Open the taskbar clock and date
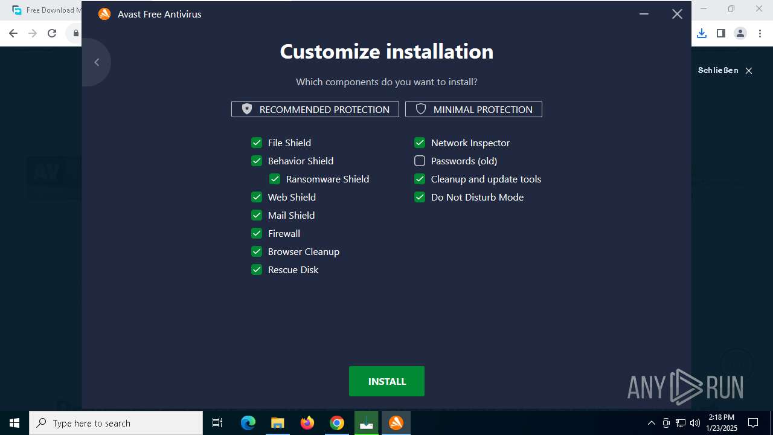Viewport: 773px width, 435px height. (722, 423)
